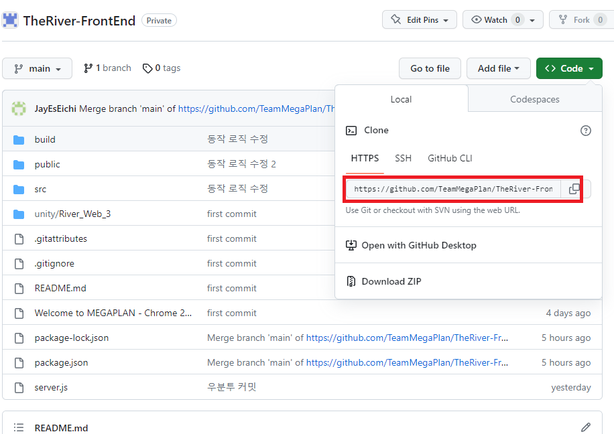Image resolution: width=614 pixels, height=434 pixels.
Task: Open the 0 tags link
Action: coord(162,68)
